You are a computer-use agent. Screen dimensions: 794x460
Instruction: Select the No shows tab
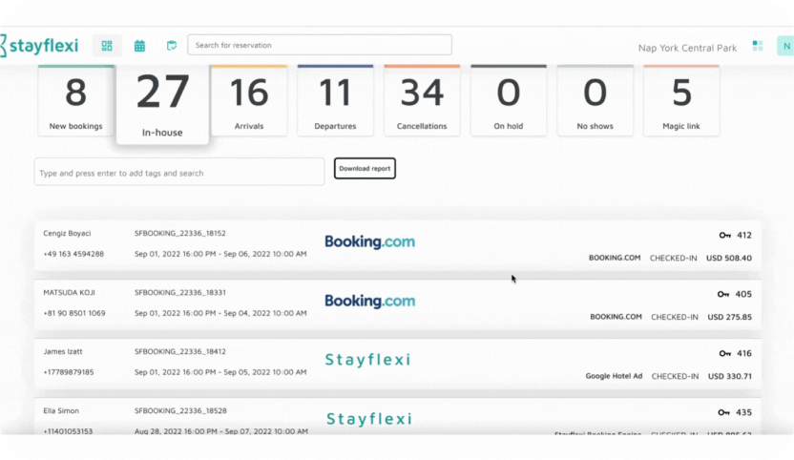595,101
